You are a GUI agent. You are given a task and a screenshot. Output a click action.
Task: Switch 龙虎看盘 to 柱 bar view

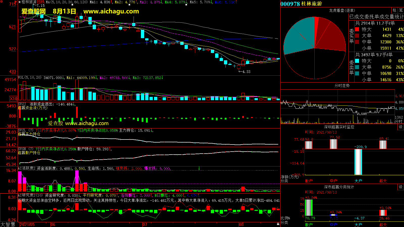[394, 10]
